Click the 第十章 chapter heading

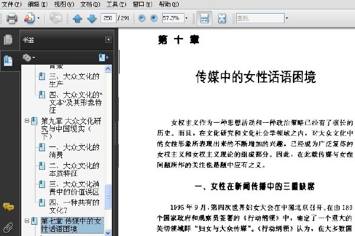click(179, 40)
